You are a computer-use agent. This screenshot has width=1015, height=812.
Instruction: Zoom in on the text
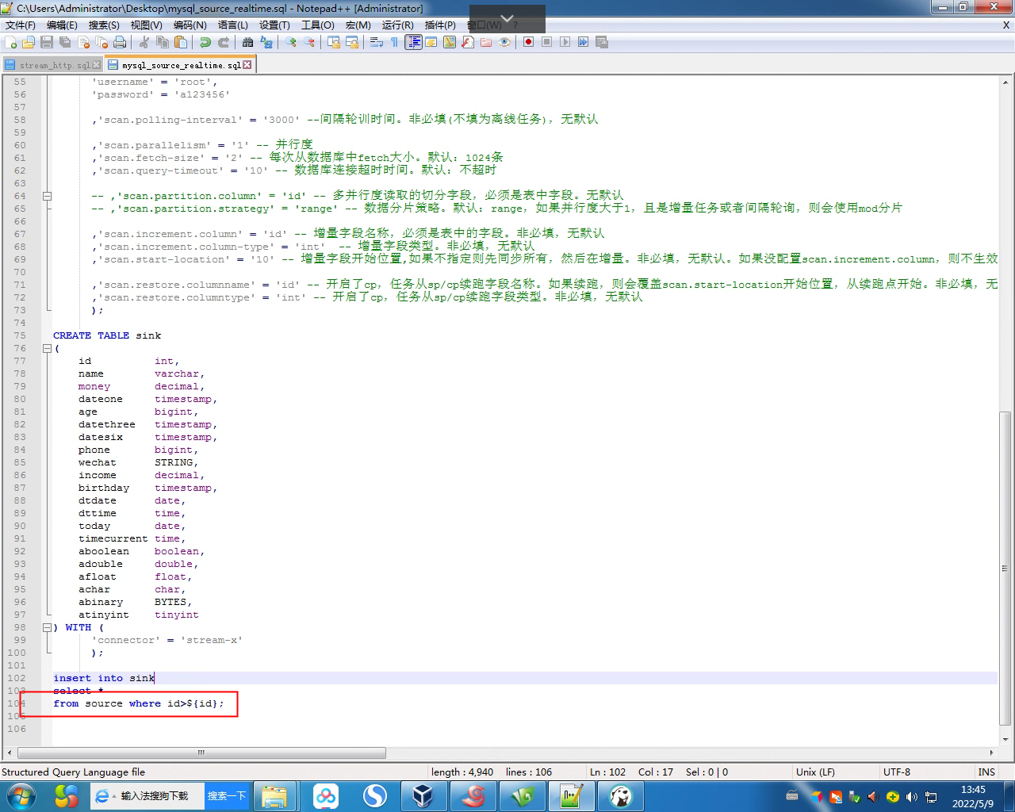[x=292, y=42]
